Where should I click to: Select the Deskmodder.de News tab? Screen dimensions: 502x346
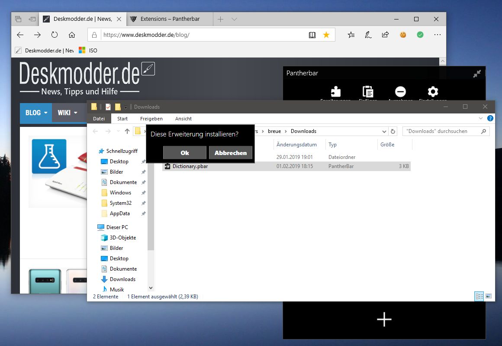[83, 19]
